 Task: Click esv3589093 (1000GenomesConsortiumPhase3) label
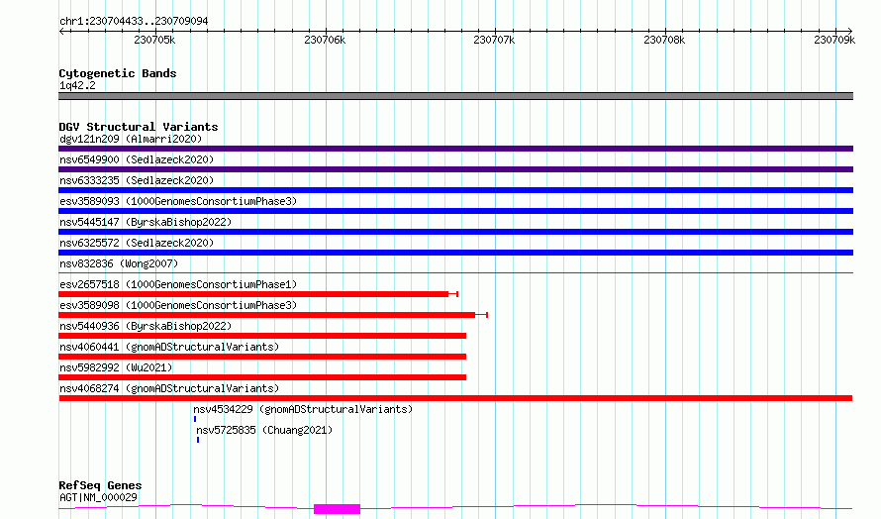pos(178,201)
